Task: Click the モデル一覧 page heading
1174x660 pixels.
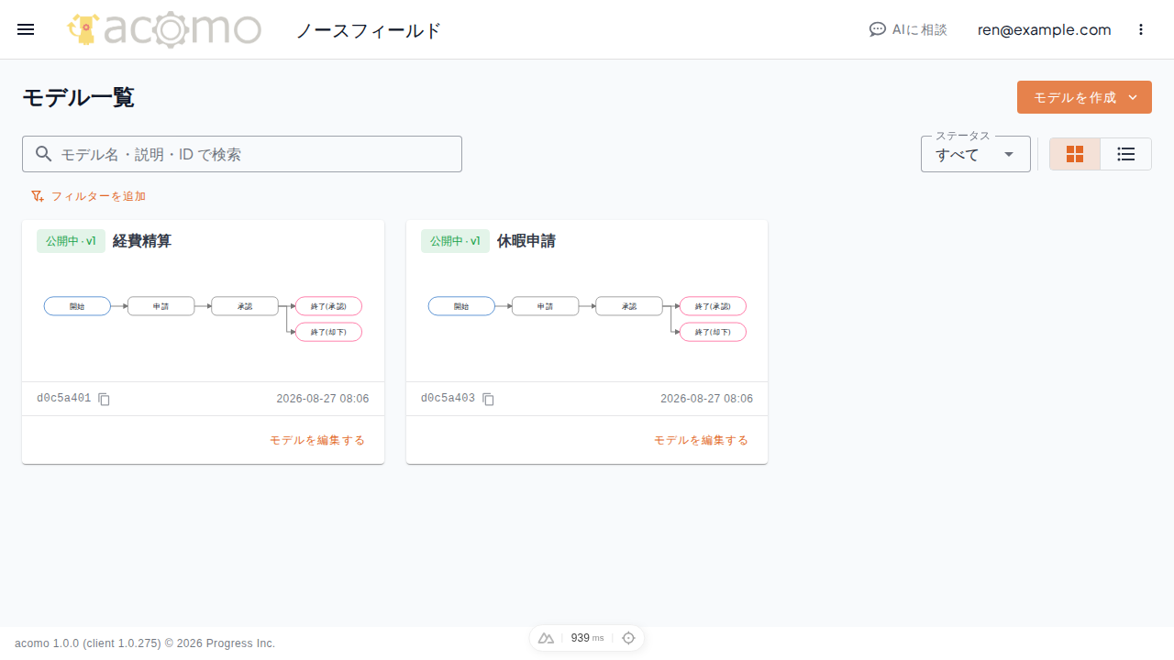Action: (78, 97)
